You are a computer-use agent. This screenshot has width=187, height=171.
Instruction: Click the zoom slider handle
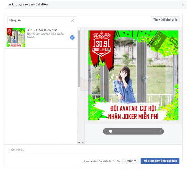pyautogui.click(x=111, y=131)
